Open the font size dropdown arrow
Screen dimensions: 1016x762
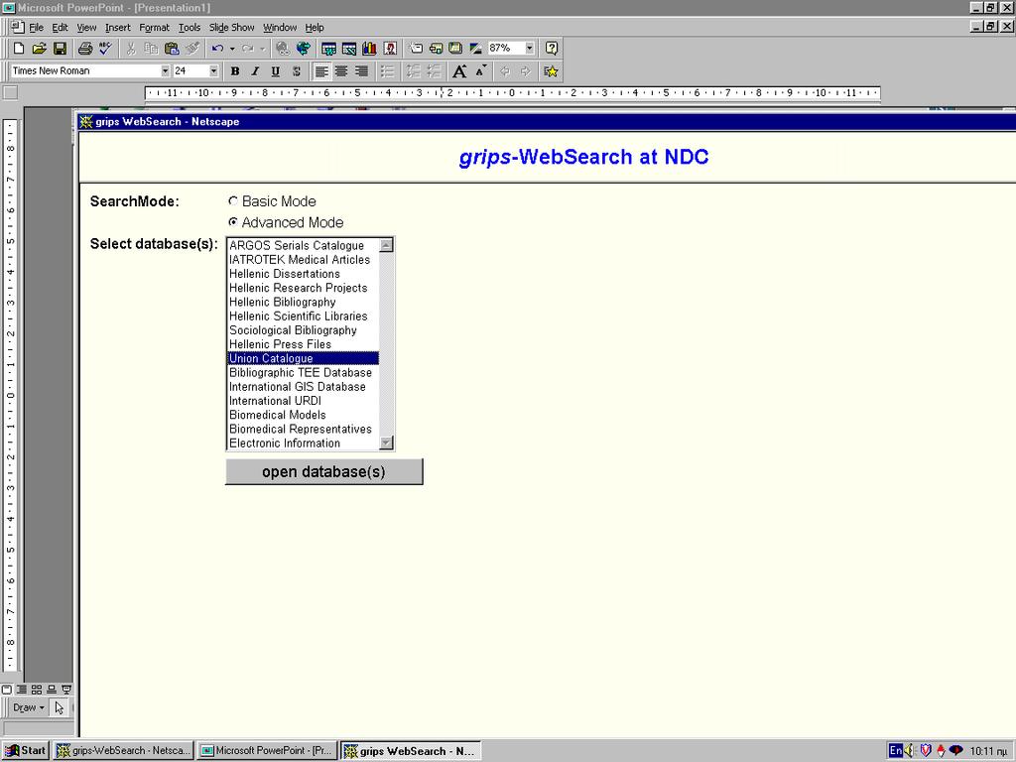point(213,70)
